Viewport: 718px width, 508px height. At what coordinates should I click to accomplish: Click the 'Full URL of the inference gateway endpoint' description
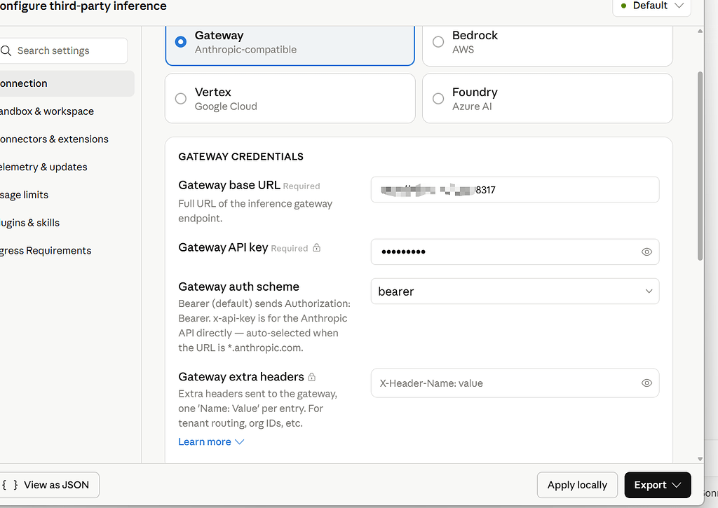pyautogui.click(x=255, y=211)
